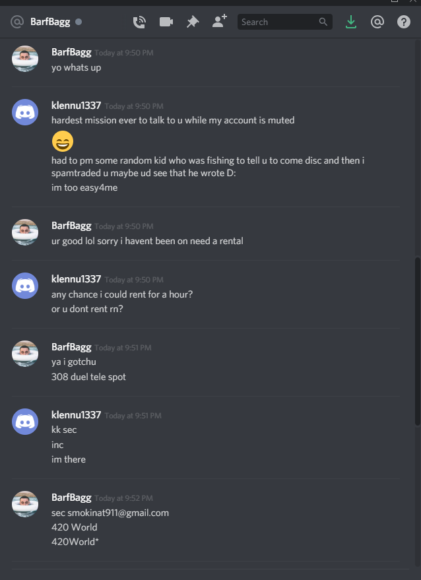The image size is (421, 580).
Task: Click the BarfBagg title in the header
Action: coord(50,22)
